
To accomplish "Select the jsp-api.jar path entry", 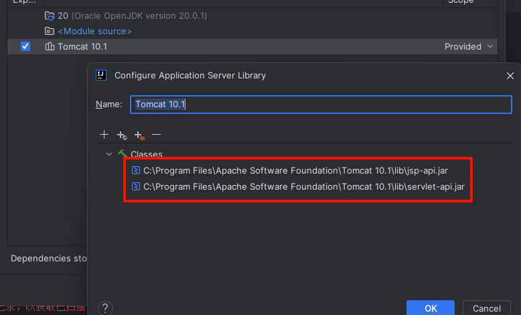I will point(295,170).
